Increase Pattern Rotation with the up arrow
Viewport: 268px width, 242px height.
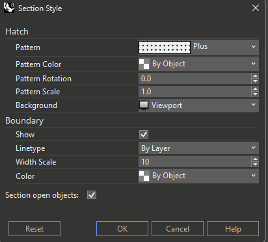255,76
